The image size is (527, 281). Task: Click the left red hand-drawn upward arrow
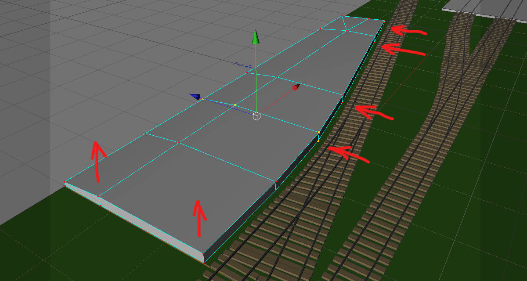coord(98,161)
